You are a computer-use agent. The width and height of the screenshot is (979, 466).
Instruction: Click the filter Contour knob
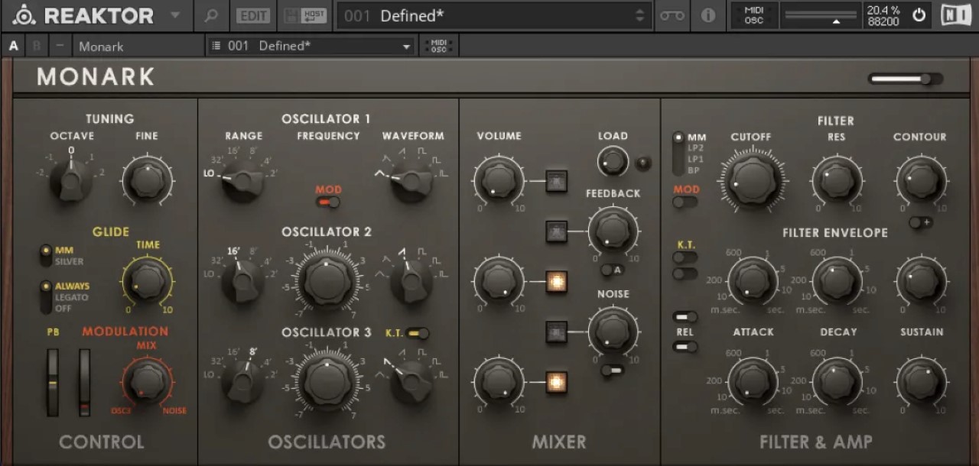click(920, 180)
